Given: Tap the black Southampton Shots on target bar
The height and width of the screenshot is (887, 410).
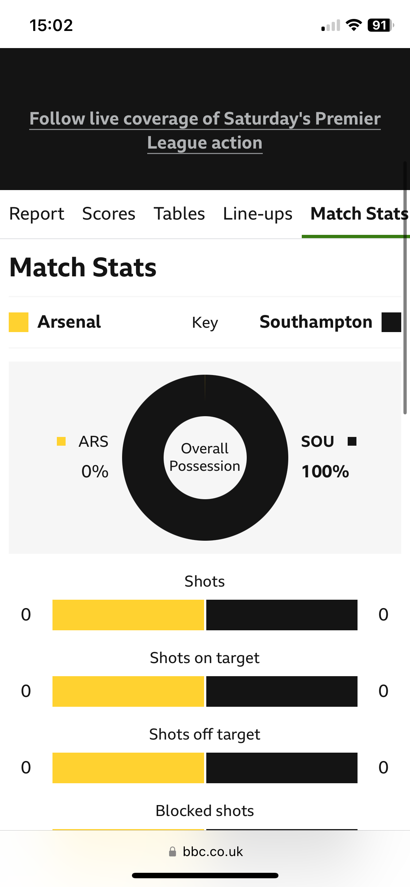Looking at the screenshot, I should click(x=282, y=691).
